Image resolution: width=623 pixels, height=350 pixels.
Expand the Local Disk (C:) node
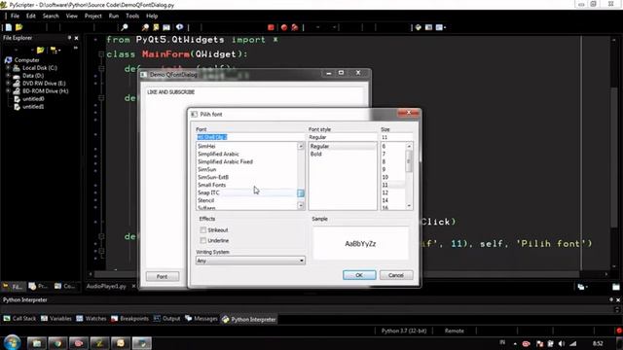coord(8,68)
